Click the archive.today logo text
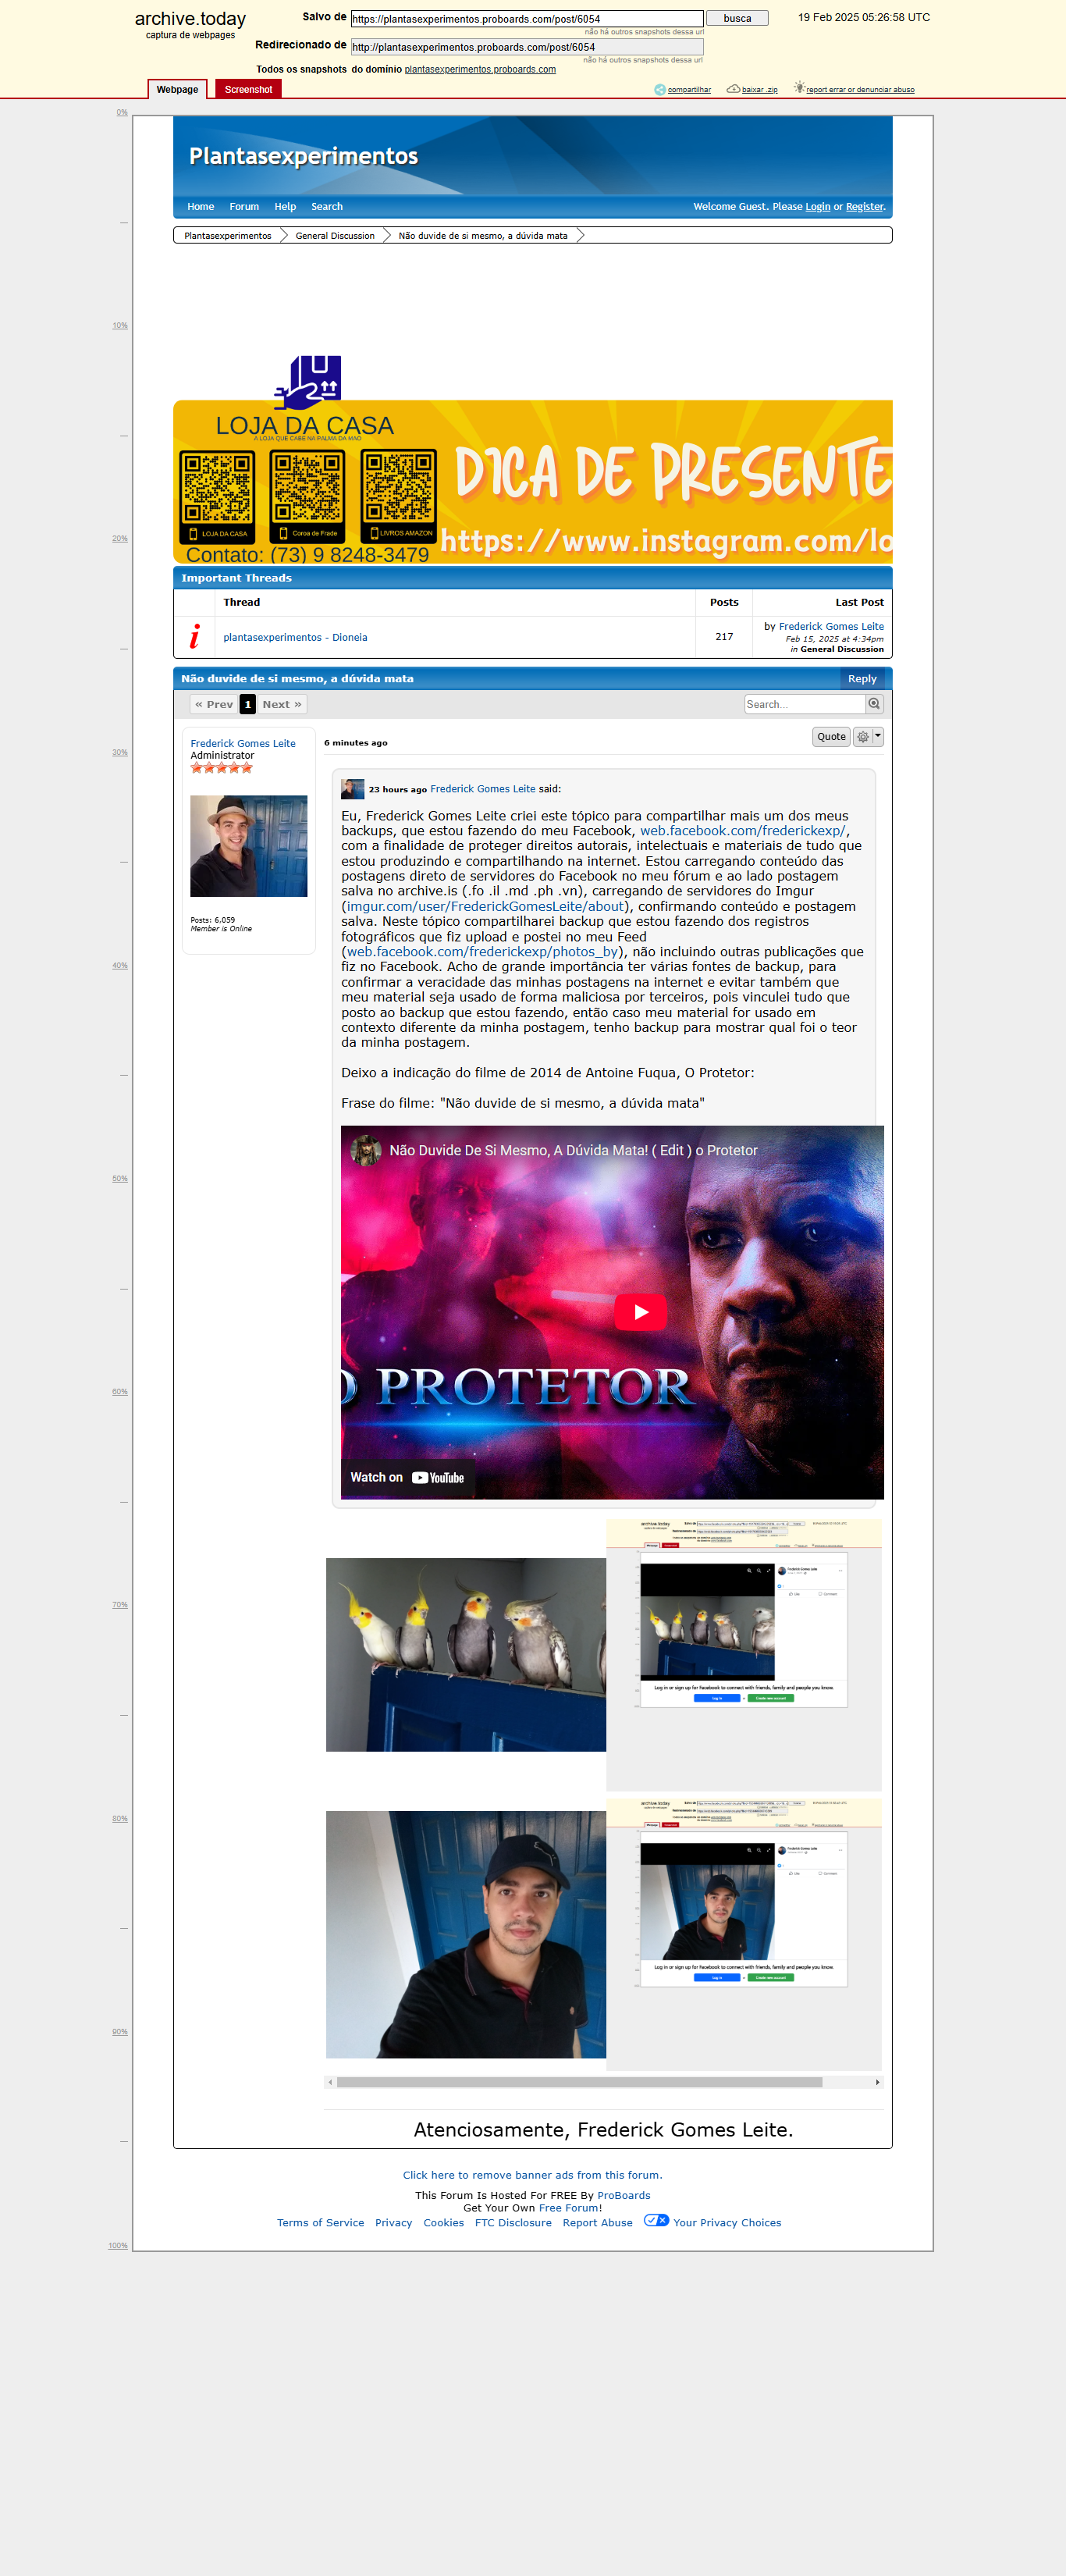 tap(190, 19)
